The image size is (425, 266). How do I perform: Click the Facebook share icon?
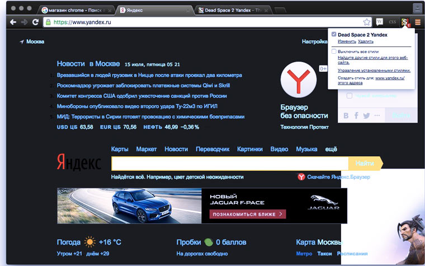click(x=356, y=115)
